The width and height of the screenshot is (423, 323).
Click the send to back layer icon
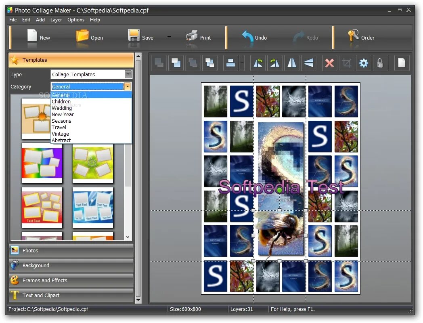point(159,63)
